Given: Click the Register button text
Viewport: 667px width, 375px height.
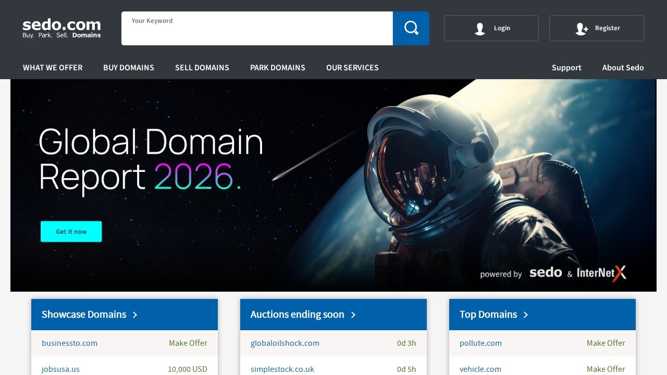Looking at the screenshot, I should pos(608,28).
